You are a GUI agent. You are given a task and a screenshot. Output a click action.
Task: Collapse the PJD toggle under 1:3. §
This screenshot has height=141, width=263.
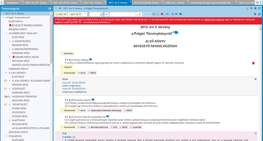coord(114,127)
